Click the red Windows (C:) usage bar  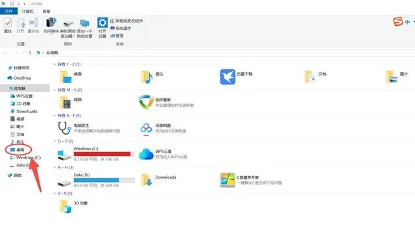point(104,154)
